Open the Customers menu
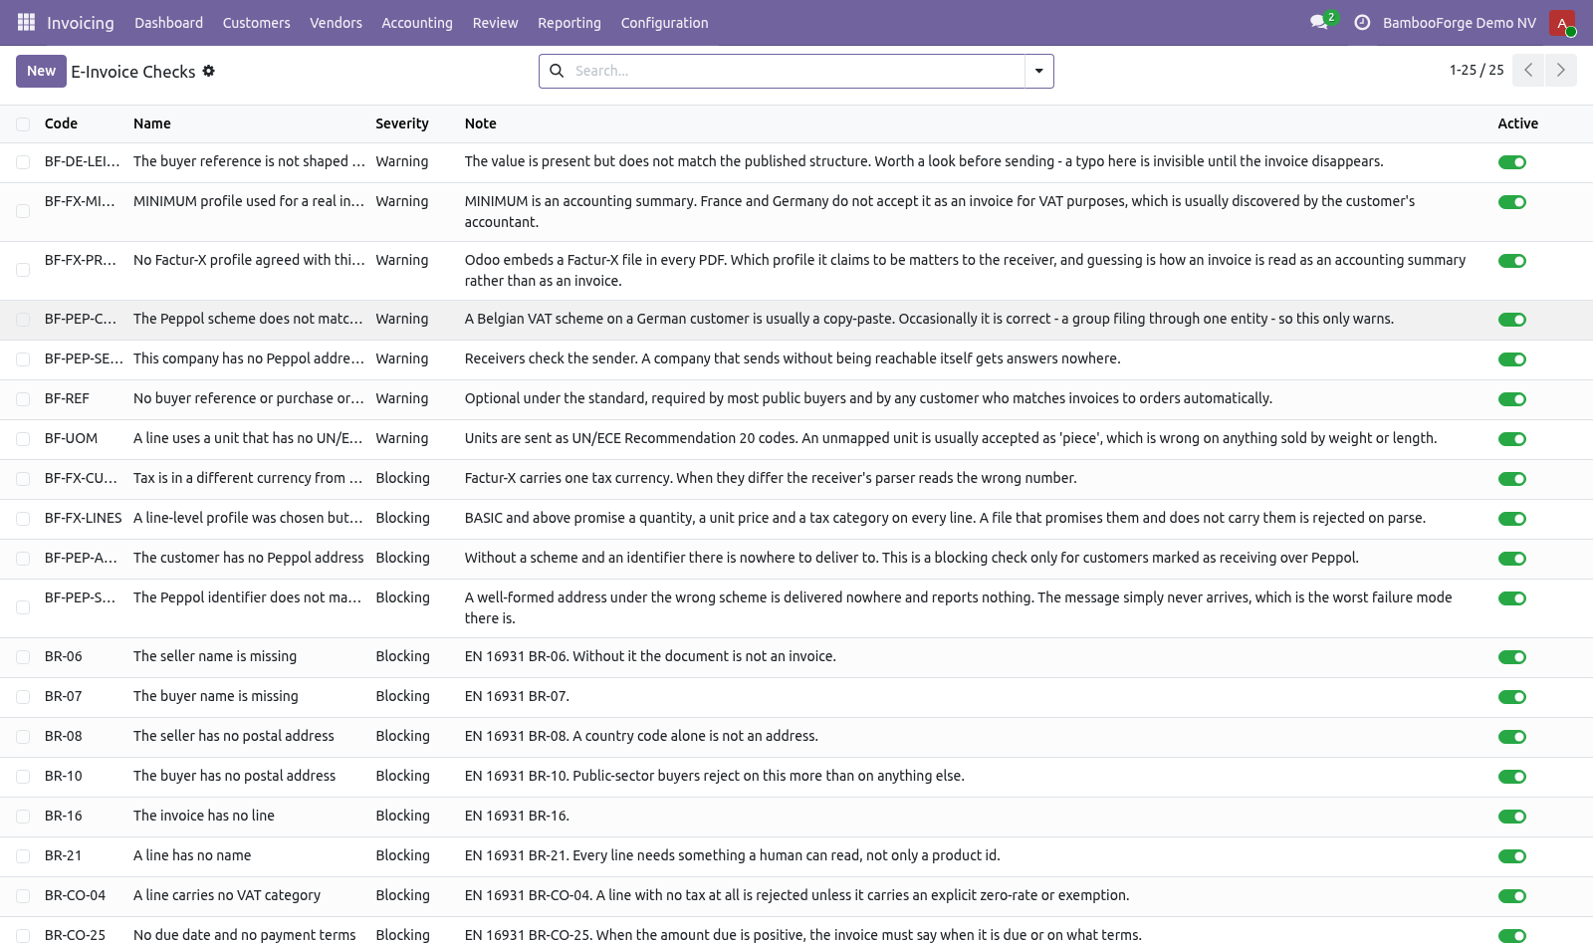The height and width of the screenshot is (946, 1593). click(257, 23)
